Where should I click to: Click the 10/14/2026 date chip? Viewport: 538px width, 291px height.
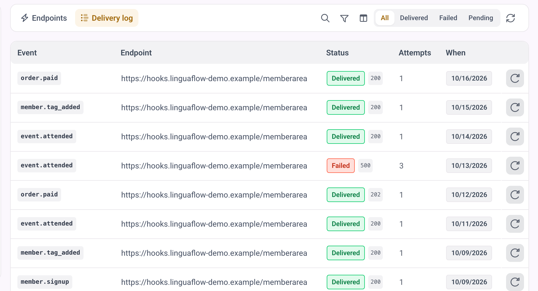[x=469, y=137]
